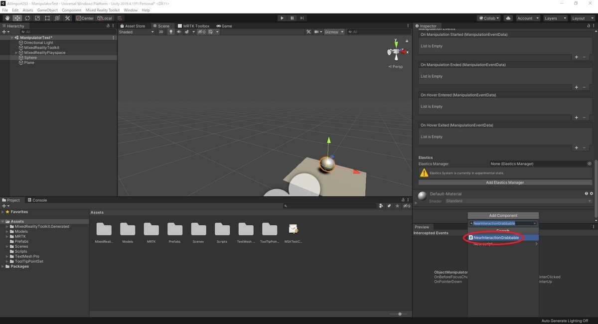This screenshot has width=598, height=324.
Task: Toggle Local handle rotation
Action: point(105,18)
